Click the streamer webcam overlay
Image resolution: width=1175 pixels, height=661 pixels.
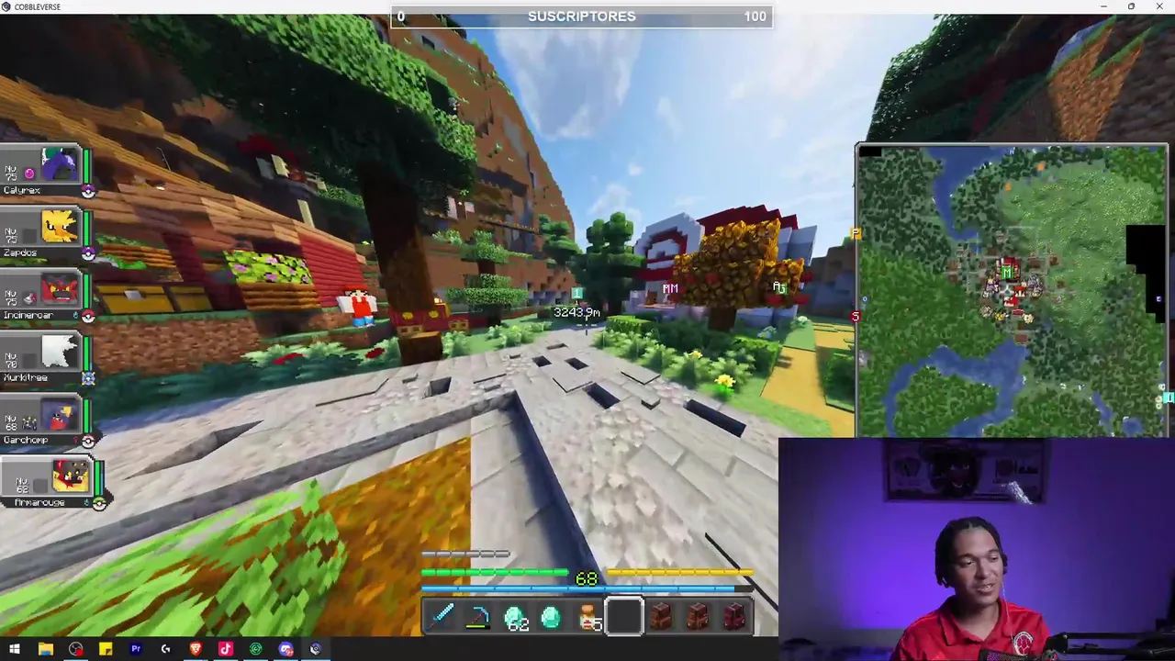coord(977,549)
